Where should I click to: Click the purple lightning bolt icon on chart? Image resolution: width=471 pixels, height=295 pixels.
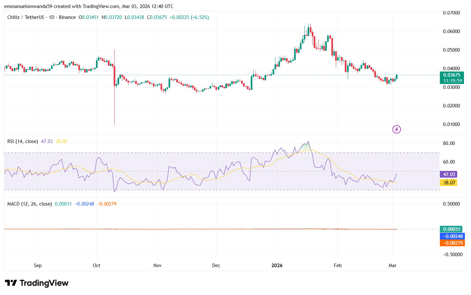point(396,130)
